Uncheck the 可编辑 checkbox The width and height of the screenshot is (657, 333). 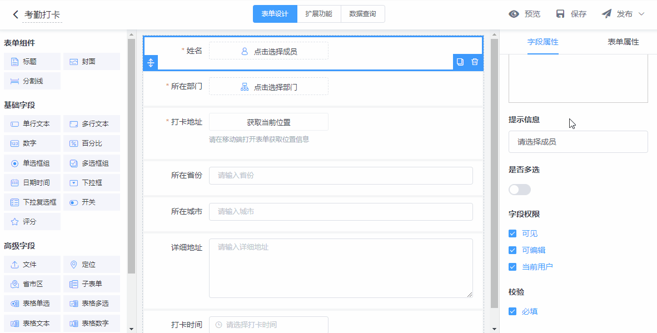[512, 250]
